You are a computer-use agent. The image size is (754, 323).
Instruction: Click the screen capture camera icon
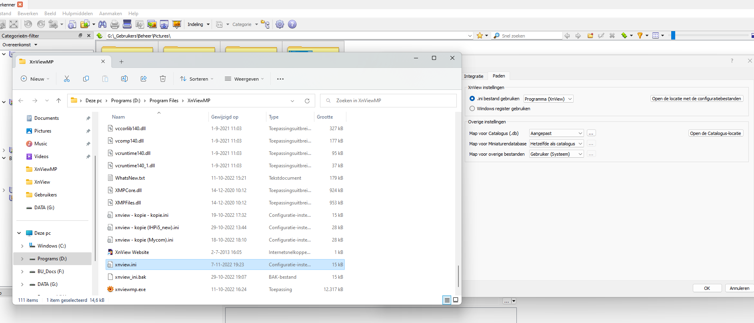tap(164, 24)
